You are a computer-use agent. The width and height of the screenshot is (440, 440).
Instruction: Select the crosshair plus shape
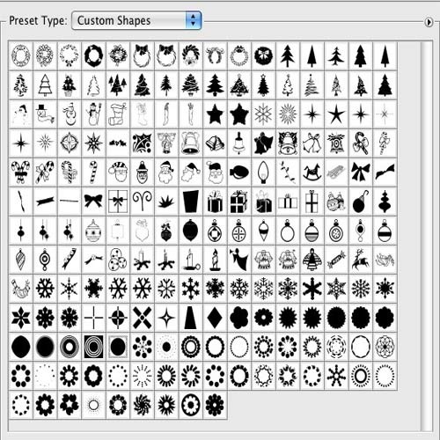[93, 318]
